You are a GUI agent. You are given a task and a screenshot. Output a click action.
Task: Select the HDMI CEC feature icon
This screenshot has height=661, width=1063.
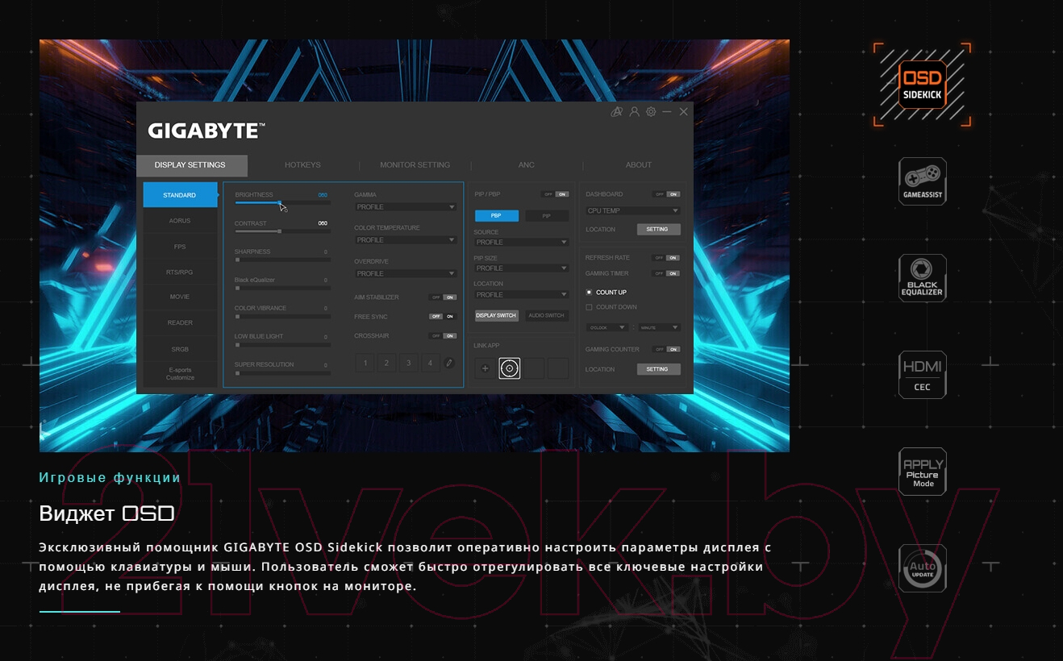[923, 375]
